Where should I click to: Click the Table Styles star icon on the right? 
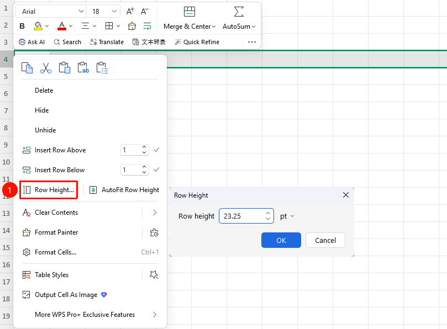pos(154,275)
